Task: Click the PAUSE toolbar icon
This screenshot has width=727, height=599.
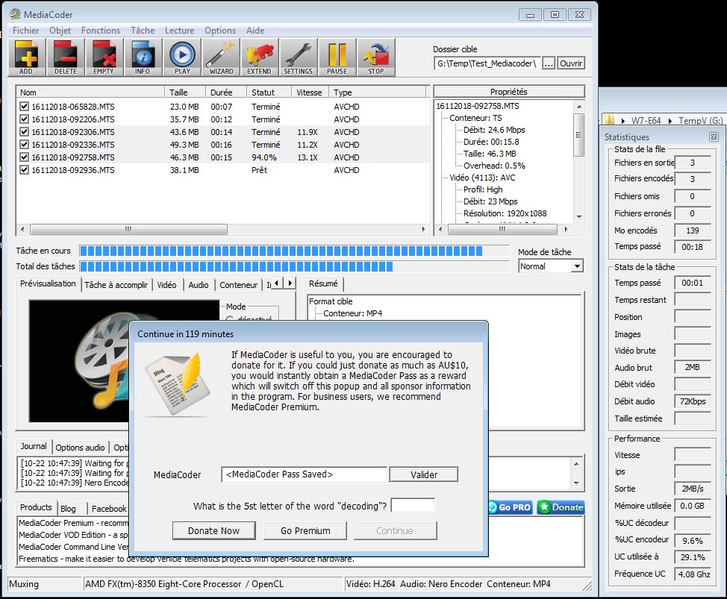Action: point(337,57)
